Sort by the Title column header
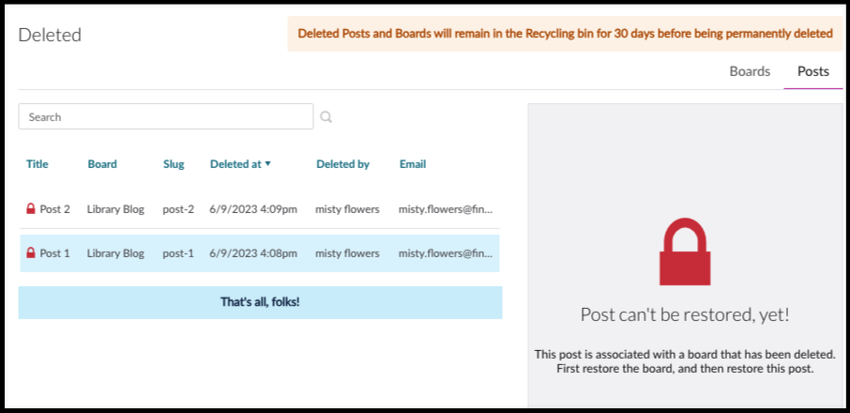 pyautogui.click(x=37, y=164)
